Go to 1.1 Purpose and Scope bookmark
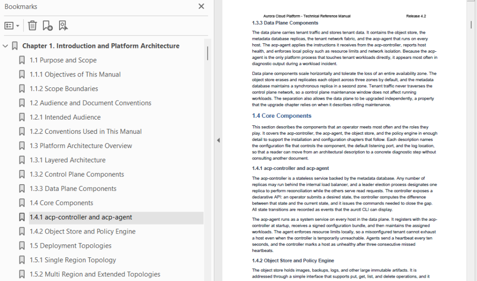The width and height of the screenshot is (477, 281). click(x=63, y=60)
